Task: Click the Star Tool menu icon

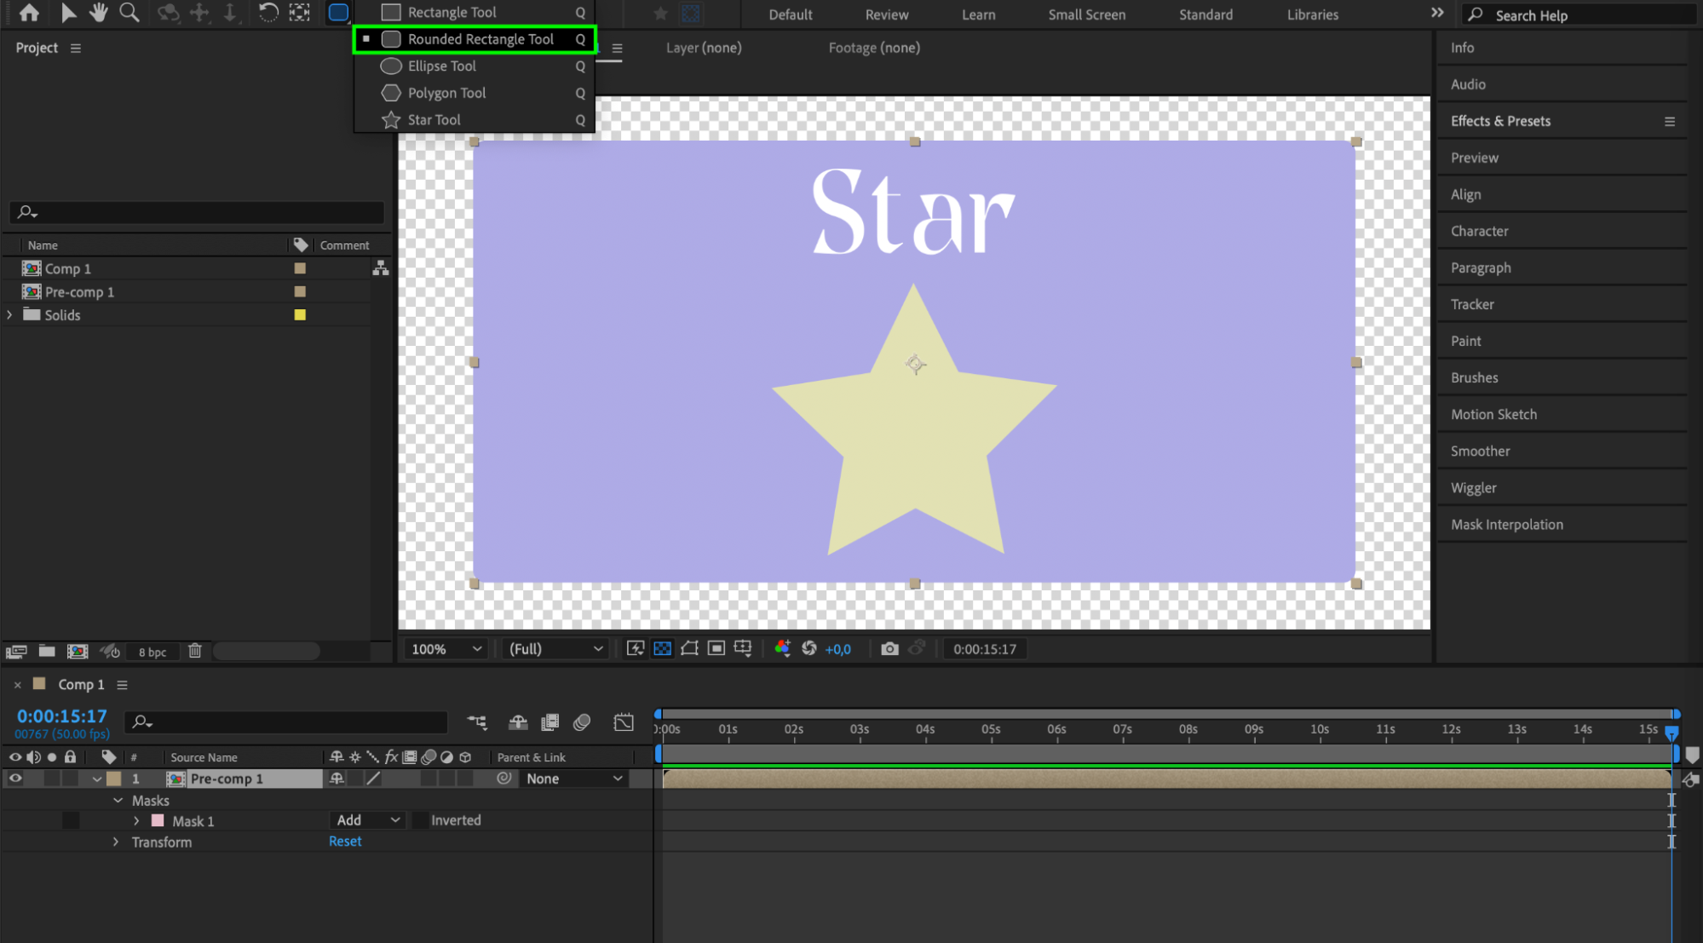Action: pyautogui.click(x=391, y=120)
